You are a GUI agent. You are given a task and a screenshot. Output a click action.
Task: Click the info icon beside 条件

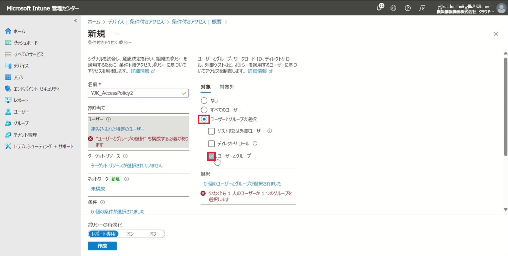coord(103,202)
